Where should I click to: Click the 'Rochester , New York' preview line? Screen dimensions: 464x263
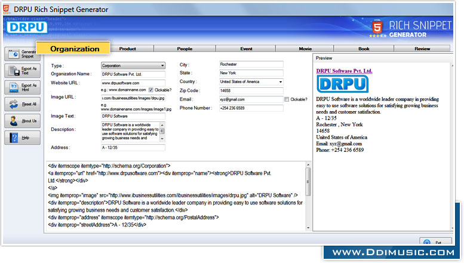(x=339, y=125)
